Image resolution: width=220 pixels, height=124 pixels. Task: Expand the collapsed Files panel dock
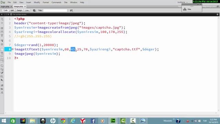click(x=198, y=4)
